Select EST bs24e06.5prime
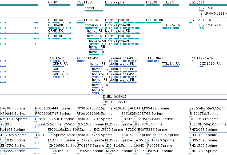The image size is (227, 155). 154,138
